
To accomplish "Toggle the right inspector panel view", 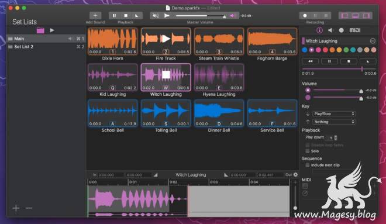I will [366, 16].
